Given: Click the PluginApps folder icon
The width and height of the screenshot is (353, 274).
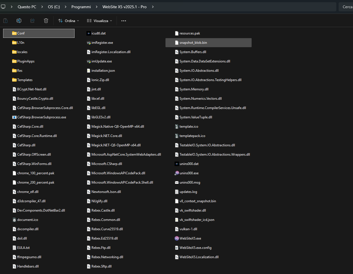Looking at the screenshot, I should tap(14, 61).
